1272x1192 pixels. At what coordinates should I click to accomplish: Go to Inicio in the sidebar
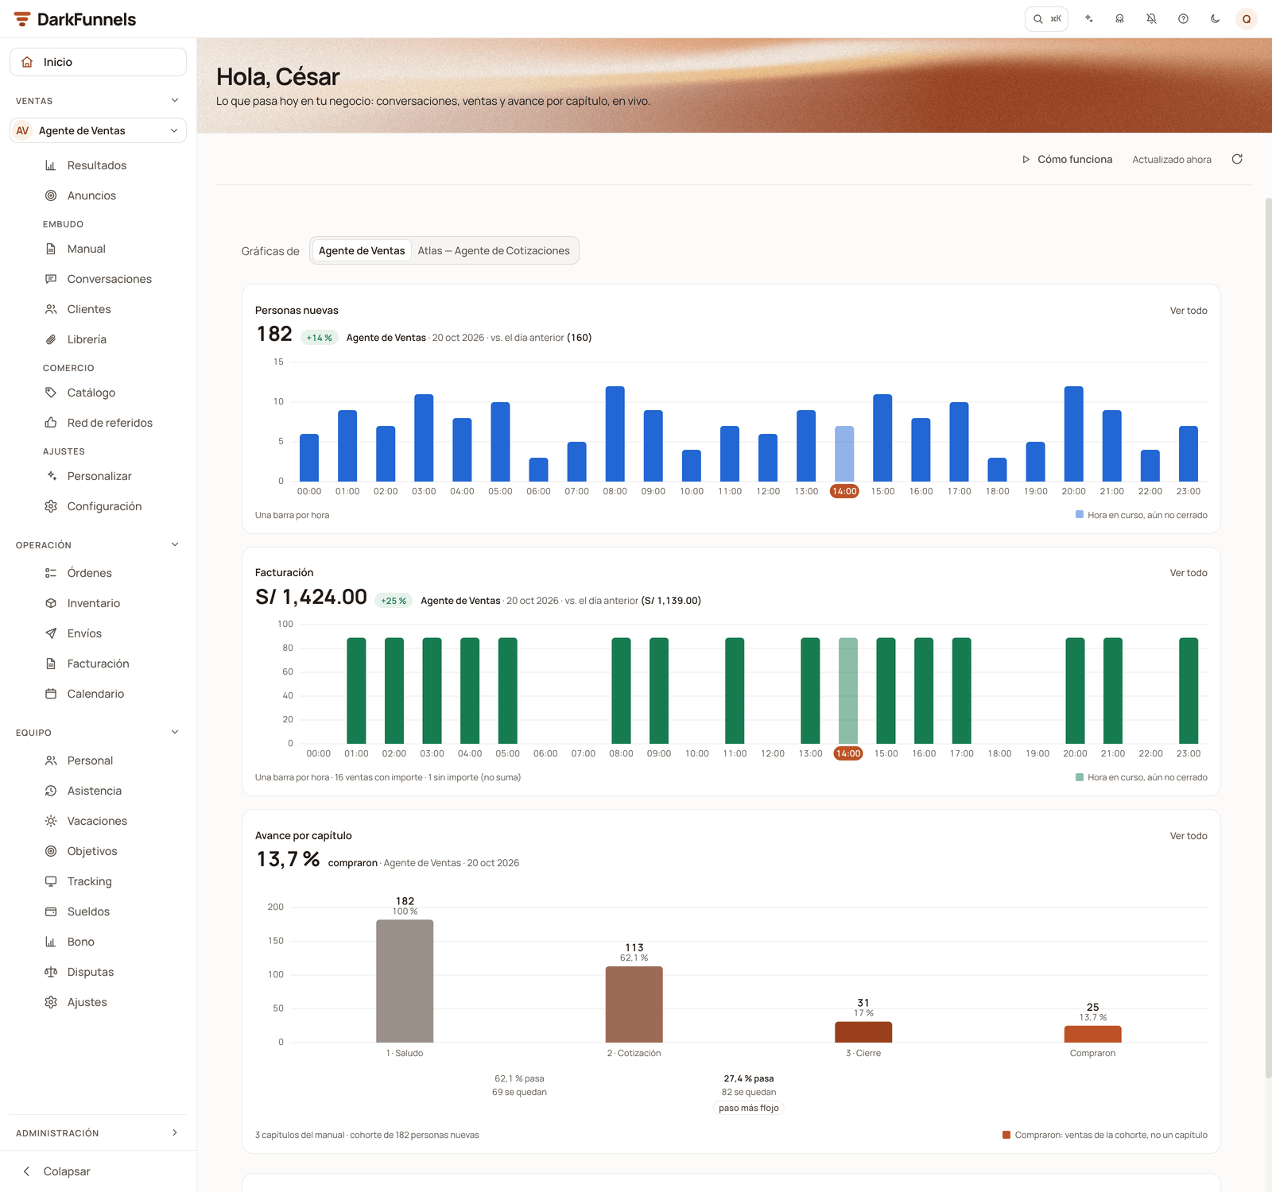[x=98, y=62]
